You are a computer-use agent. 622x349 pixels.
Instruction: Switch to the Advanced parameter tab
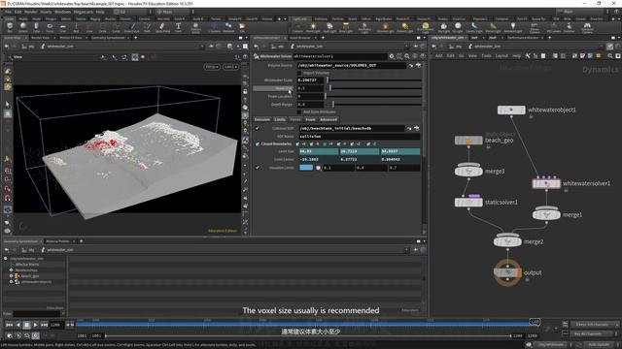pyautogui.click(x=328, y=119)
